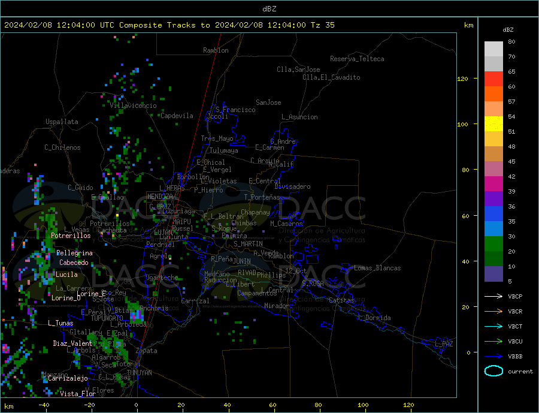Click the Carrizal map label
The height and width of the screenshot is (413, 539).
tap(195, 301)
